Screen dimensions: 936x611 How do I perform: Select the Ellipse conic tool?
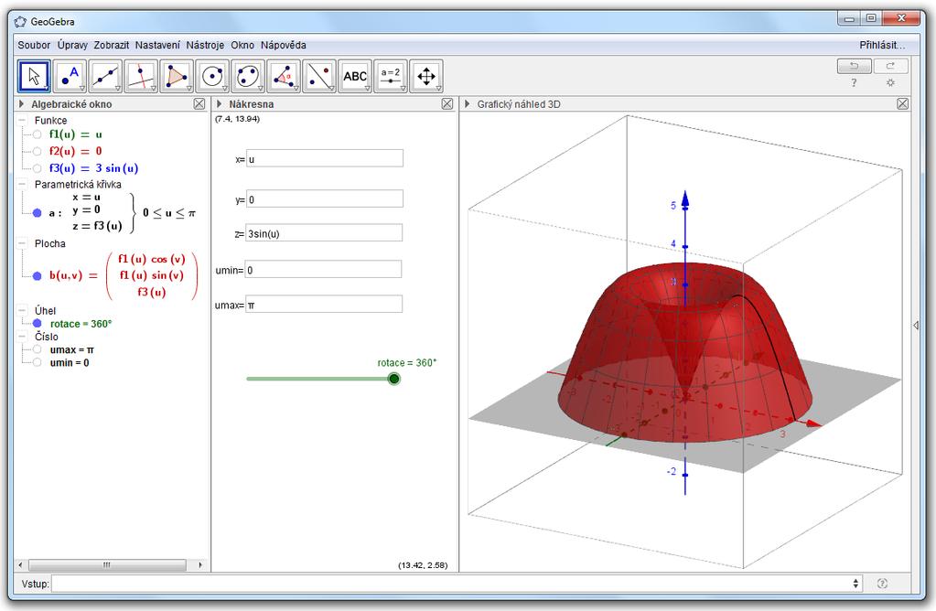(x=248, y=77)
